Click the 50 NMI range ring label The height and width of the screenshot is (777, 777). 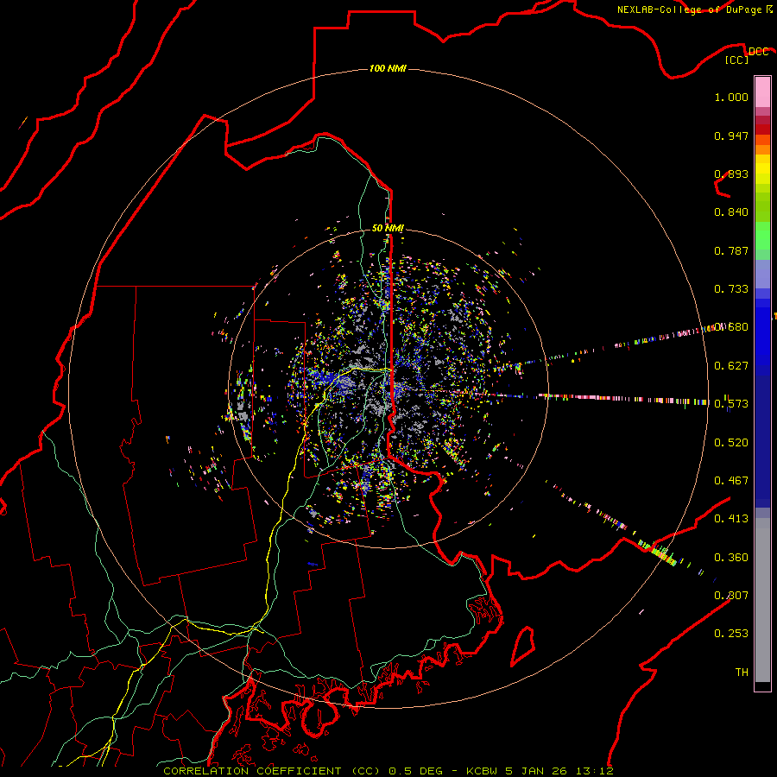[x=388, y=228]
